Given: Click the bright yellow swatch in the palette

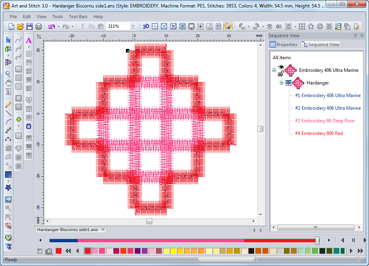Looking at the screenshot, I should 173,251.
